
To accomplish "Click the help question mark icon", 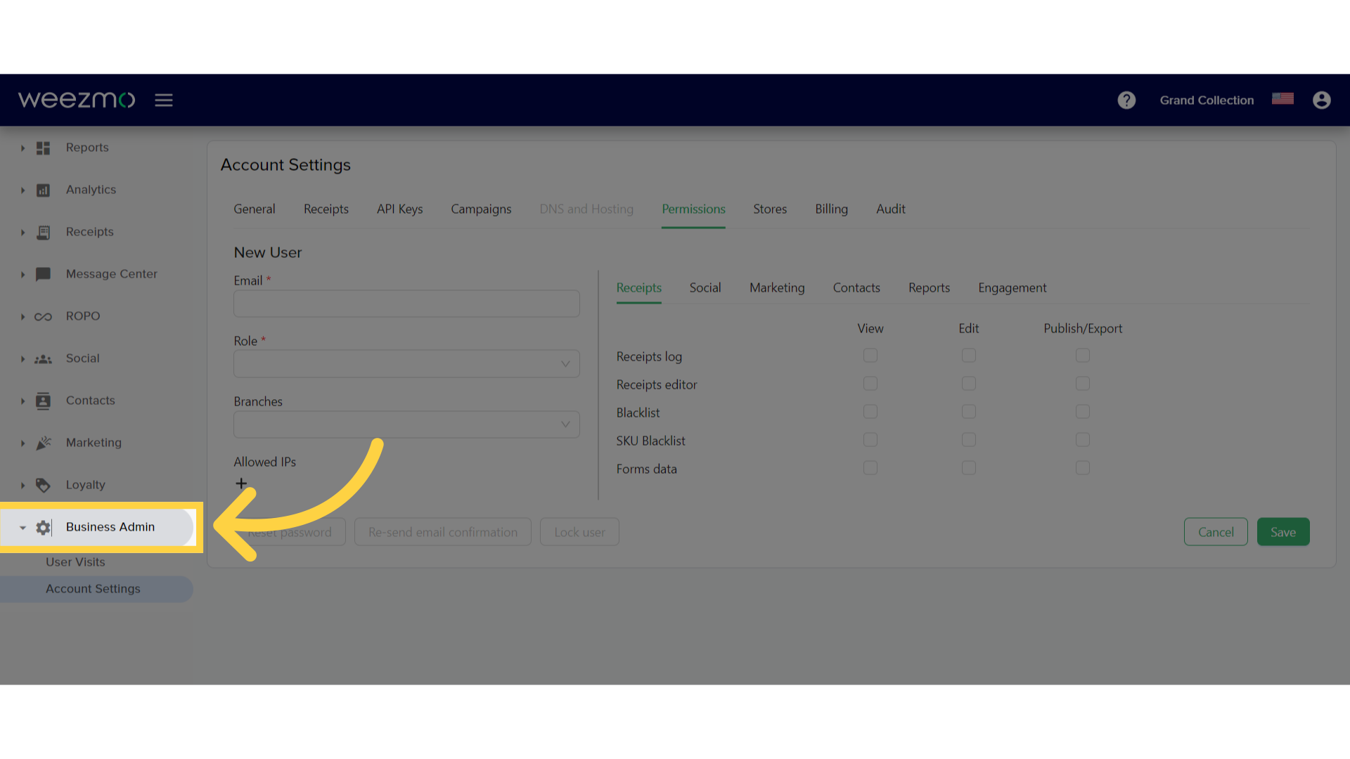I will tap(1126, 99).
